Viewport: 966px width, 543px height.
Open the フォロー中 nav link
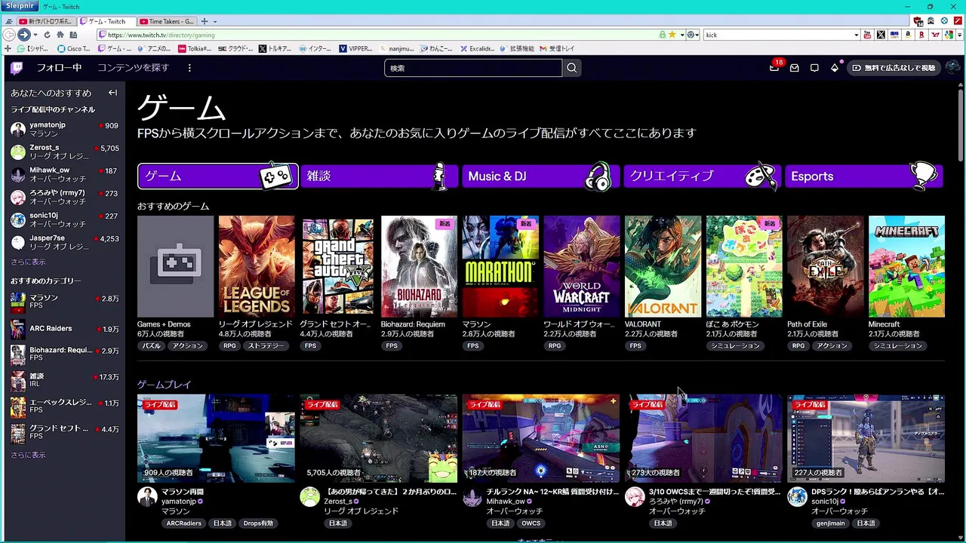59,68
